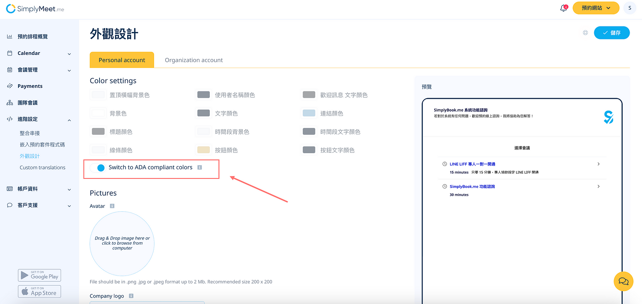
Task: Click the help icon beside 儲存
Action: pos(585,33)
